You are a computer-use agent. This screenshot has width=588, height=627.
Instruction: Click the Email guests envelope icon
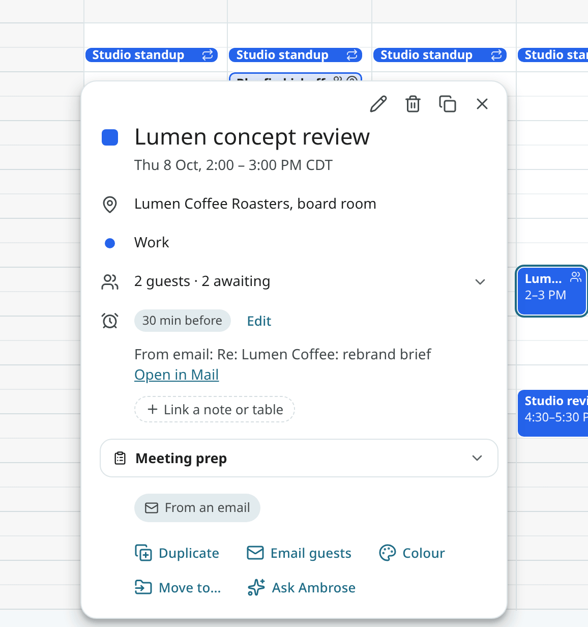click(x=255, y=553)
